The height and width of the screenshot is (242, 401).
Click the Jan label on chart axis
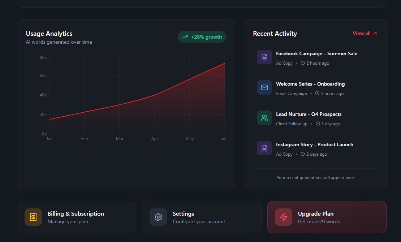coord(49,139)
